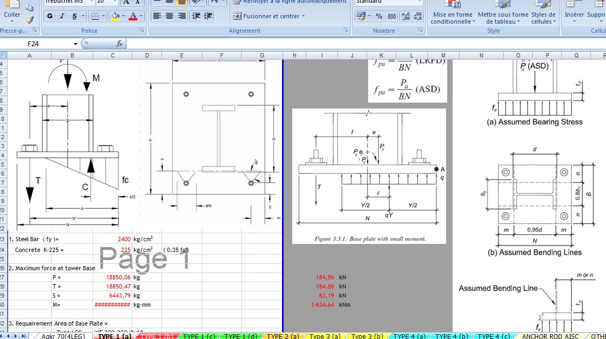Open the font color red swatch arrow
Viewport: 606px width, 339px height.
point(140,16)
